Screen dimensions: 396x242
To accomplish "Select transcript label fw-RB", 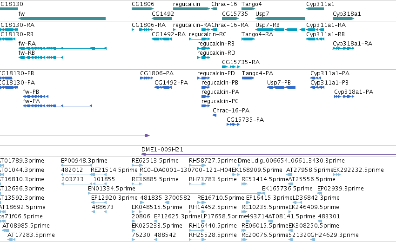I will click(x=27, y=53).
